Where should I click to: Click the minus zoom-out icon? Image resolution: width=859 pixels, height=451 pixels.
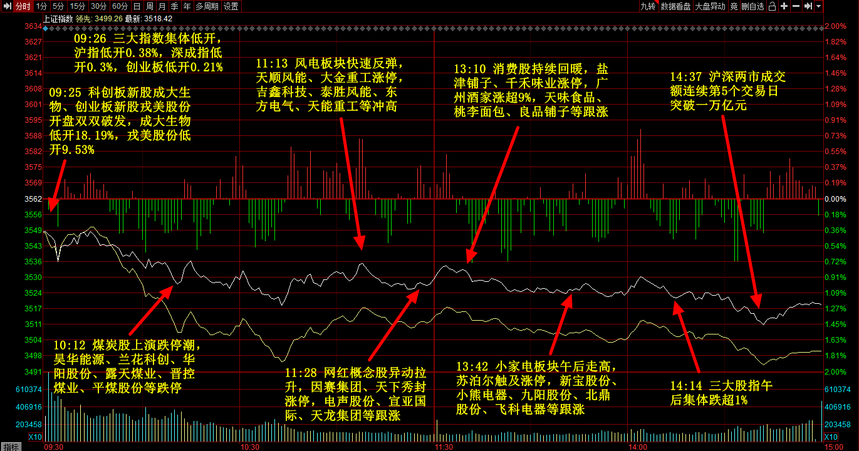coord(796,6)
